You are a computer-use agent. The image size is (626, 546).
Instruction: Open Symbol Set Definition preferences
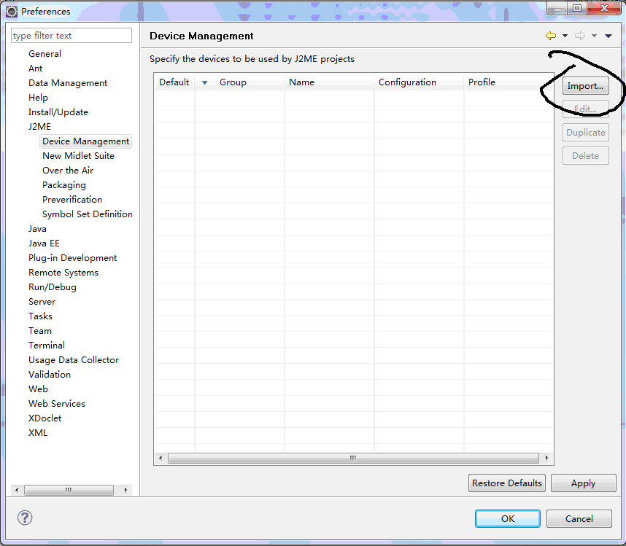[x=88, y=214]
